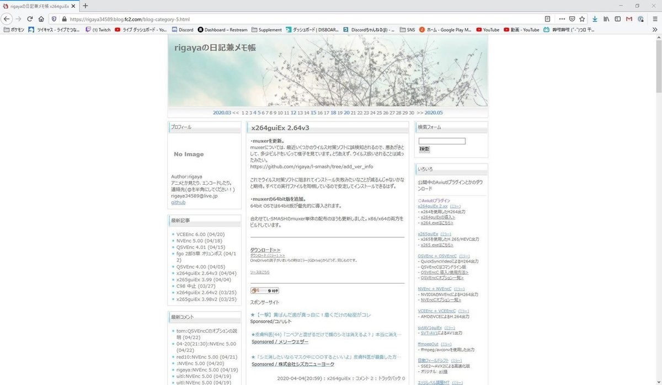Open Dashboard – Restream bookmark
The width and height of the screenshot is (662, 385).
click(222, 30)
